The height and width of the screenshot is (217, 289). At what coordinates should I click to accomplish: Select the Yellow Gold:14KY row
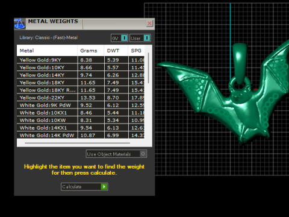pos(81,75)
